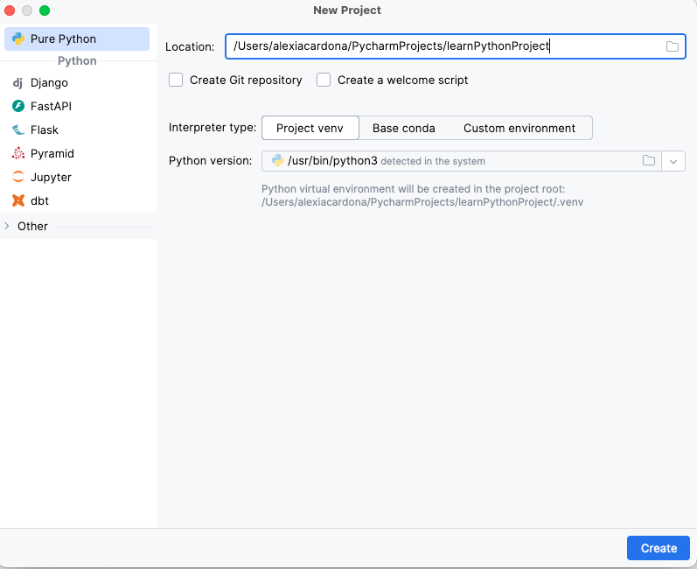
Task: Click the dbt orange icon
Action: click(18, 200)
